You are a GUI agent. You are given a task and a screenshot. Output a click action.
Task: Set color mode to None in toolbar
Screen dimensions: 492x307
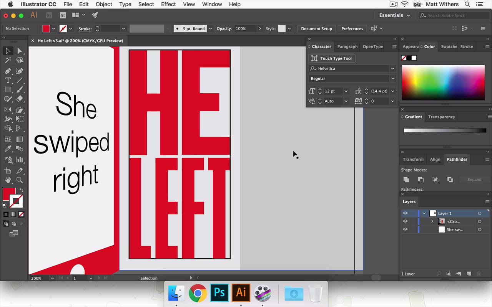[21, 215]
